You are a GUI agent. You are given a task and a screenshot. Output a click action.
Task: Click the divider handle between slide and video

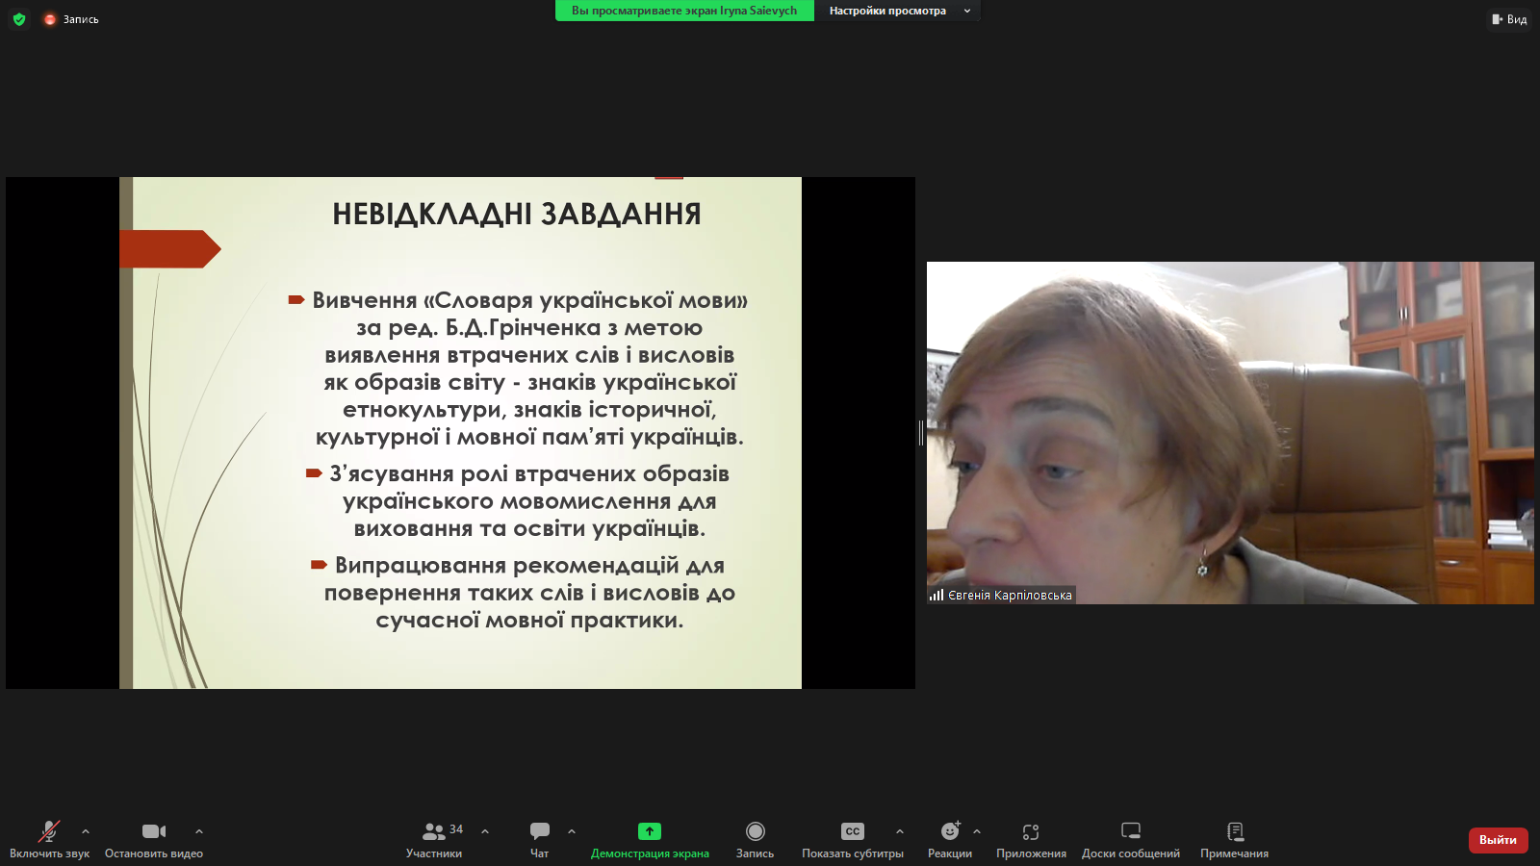coord(921,433)
